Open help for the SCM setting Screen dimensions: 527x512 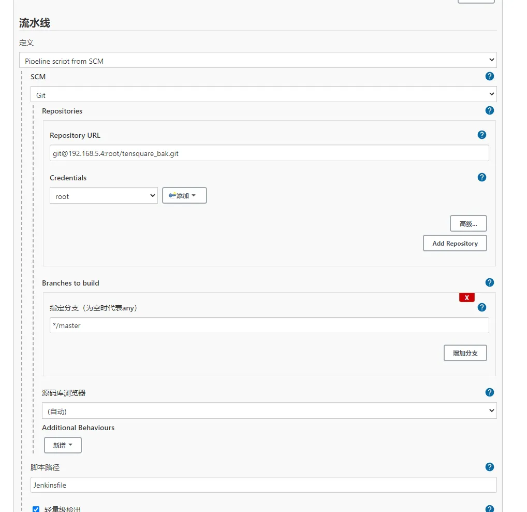coord(490,76)
